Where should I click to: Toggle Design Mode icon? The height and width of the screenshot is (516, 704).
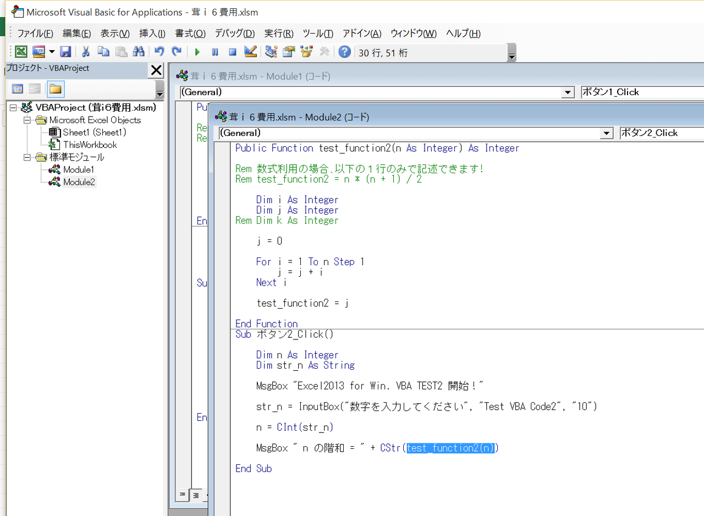point(250,52)
